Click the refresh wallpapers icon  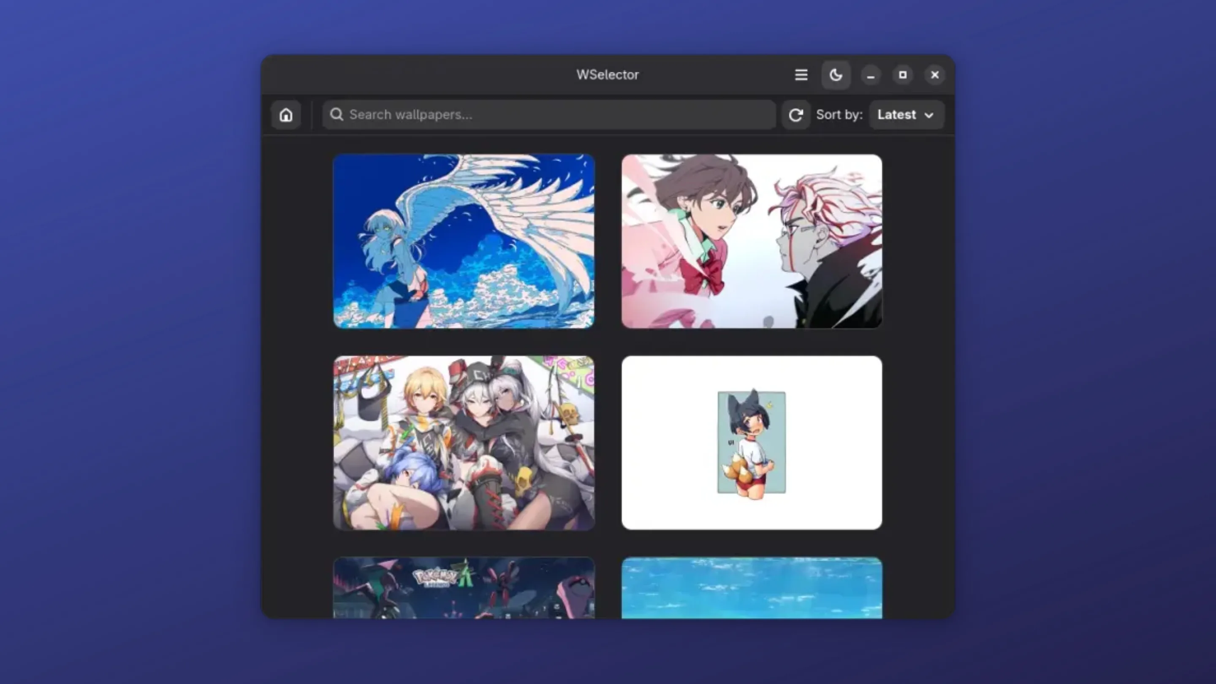click(796, 115)
